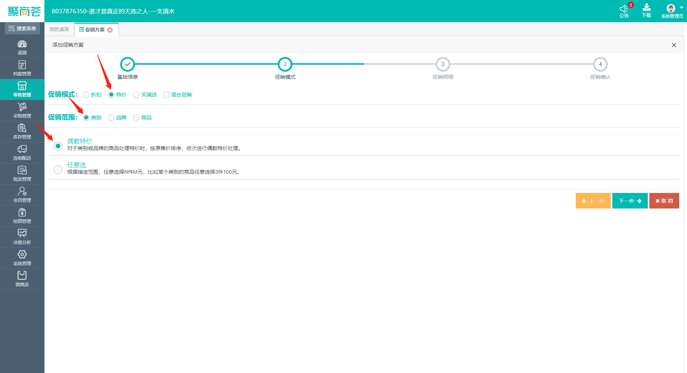Click step 2 促销模式 circle
This screenshot has height=373, width=687.
pos(285,64)
